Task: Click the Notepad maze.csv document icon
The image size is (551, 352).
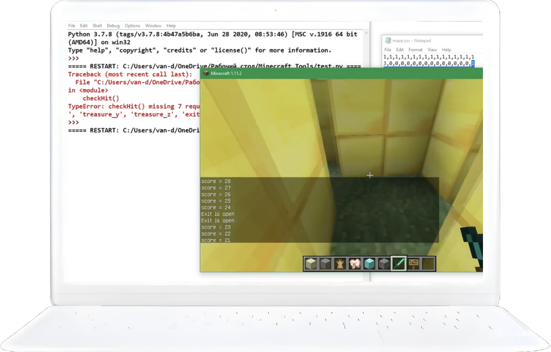Action: [388, 41]
